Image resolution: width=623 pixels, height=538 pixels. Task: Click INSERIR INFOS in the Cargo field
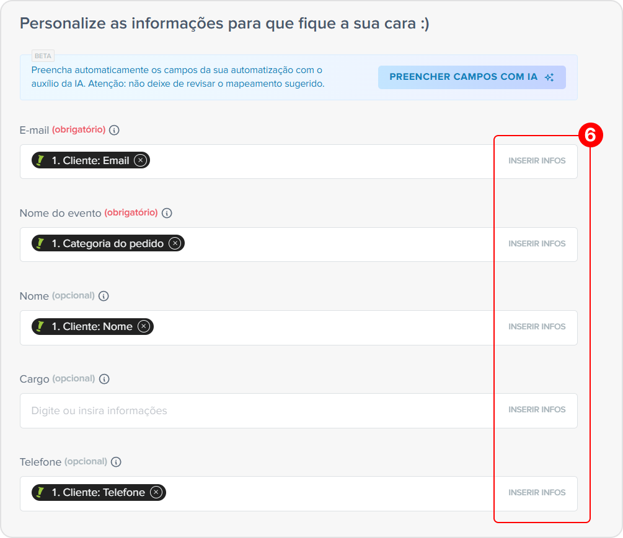point(537,409)
